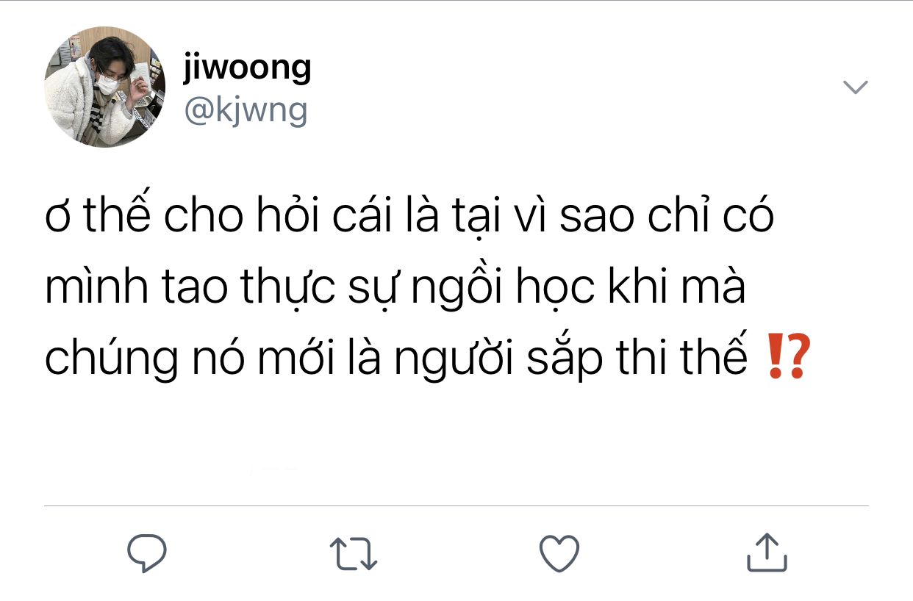Tap the heart icon under the tweet
The image size is (913, 601).
(559, 554)
